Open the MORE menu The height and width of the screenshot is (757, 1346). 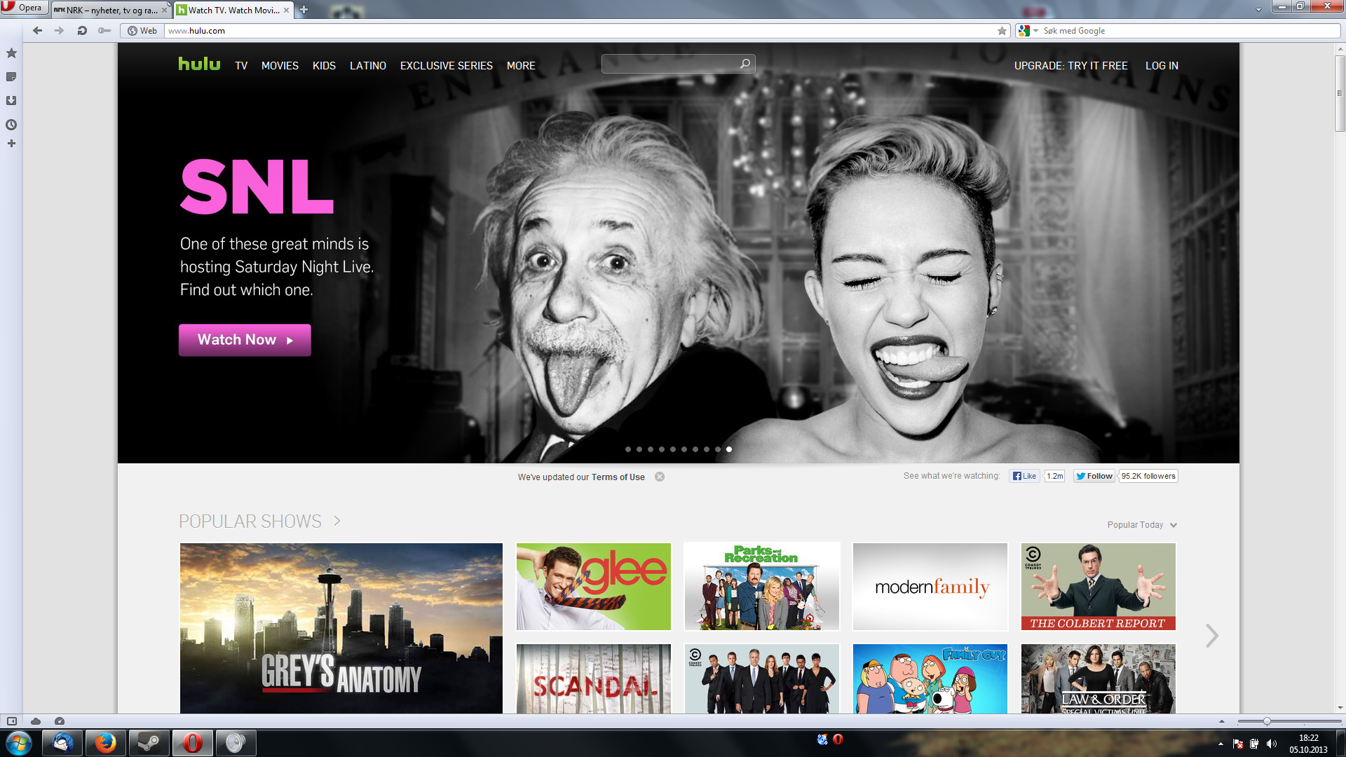tap(521, 65)
